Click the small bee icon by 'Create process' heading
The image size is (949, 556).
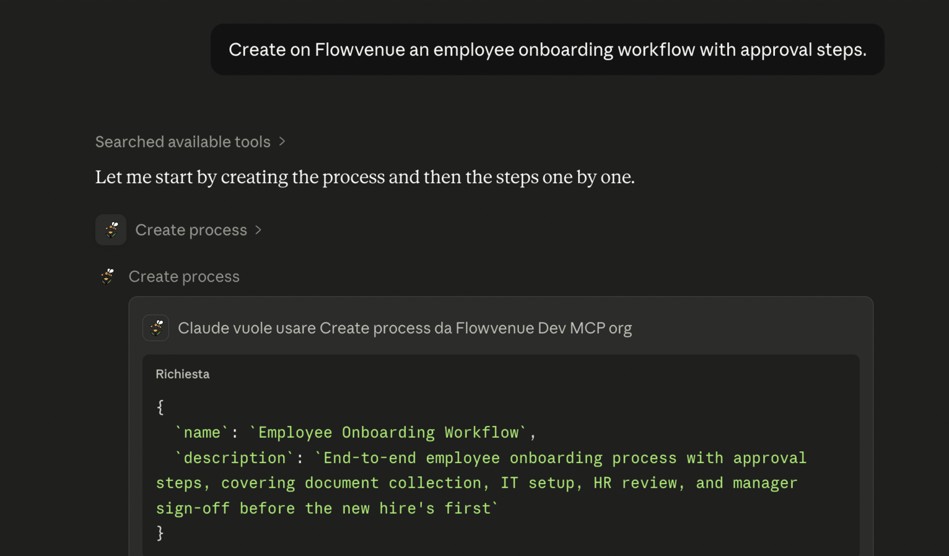(x=108, y=276)
